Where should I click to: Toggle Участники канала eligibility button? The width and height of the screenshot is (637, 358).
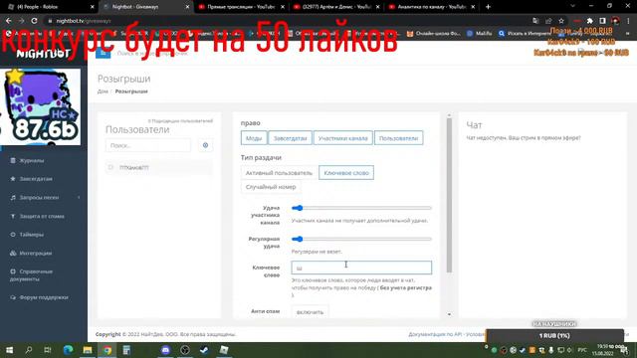click(342, 138)
